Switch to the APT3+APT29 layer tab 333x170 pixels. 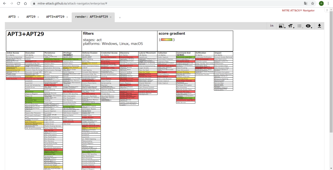[55, 17]
